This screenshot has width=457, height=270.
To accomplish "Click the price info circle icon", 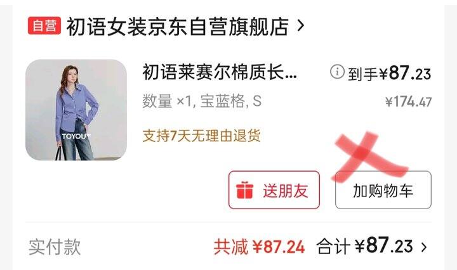I will coord(337,71).
